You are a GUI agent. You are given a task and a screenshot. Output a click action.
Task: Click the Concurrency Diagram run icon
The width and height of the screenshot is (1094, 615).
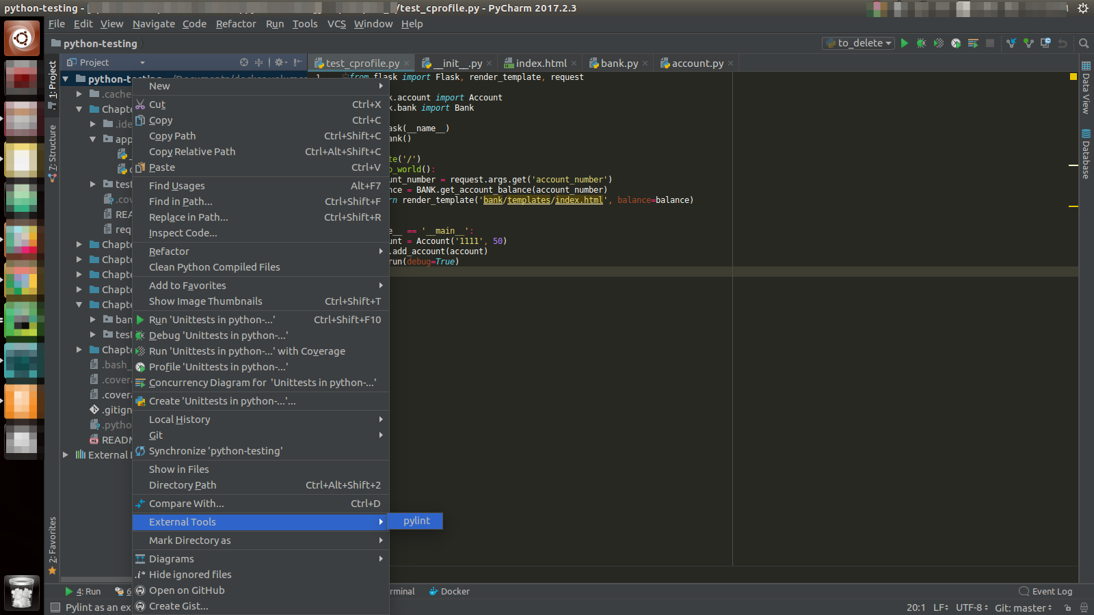[973, 43]
